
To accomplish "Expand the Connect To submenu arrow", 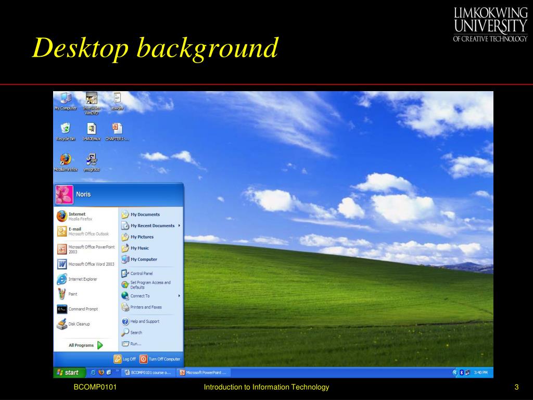I will [x=179, y=296].
